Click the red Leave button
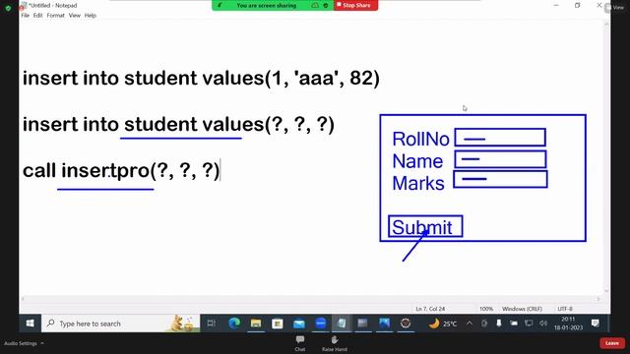Screen dimensions: 630x354 tap(612, 343)
